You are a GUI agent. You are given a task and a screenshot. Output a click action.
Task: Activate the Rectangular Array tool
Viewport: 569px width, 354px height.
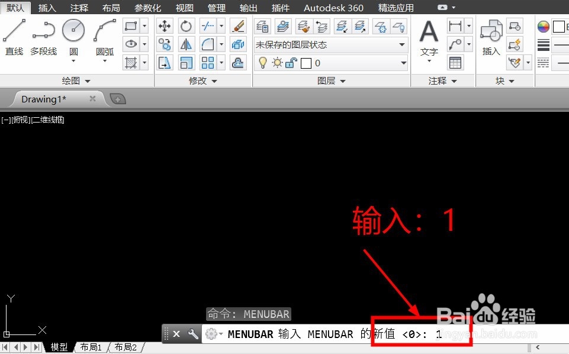click(x=208, y=63)
